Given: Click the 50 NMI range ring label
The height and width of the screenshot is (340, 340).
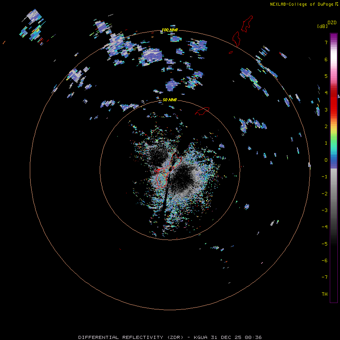Looking at the screenshot, I should point(170,100).
